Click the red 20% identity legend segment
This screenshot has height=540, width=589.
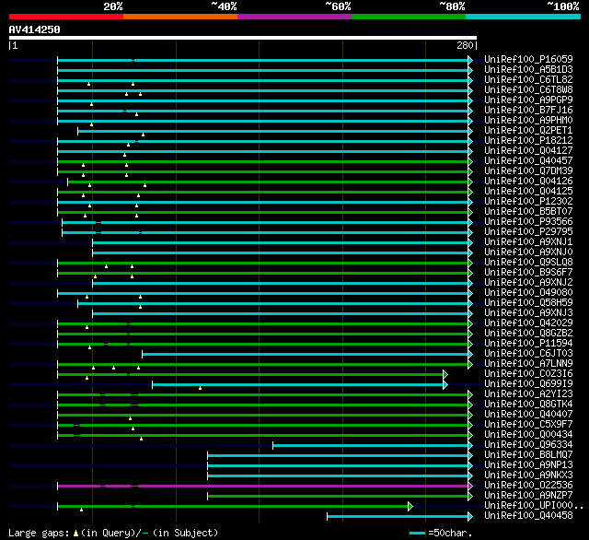pos(66,17)
